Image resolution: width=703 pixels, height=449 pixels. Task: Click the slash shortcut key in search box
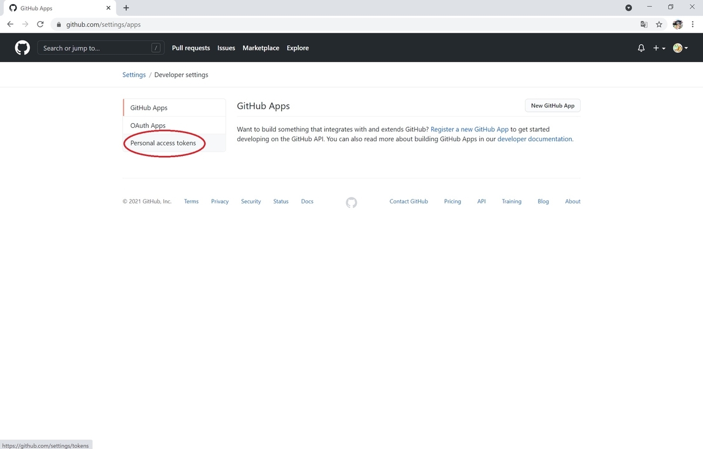[x=156, y=48]
